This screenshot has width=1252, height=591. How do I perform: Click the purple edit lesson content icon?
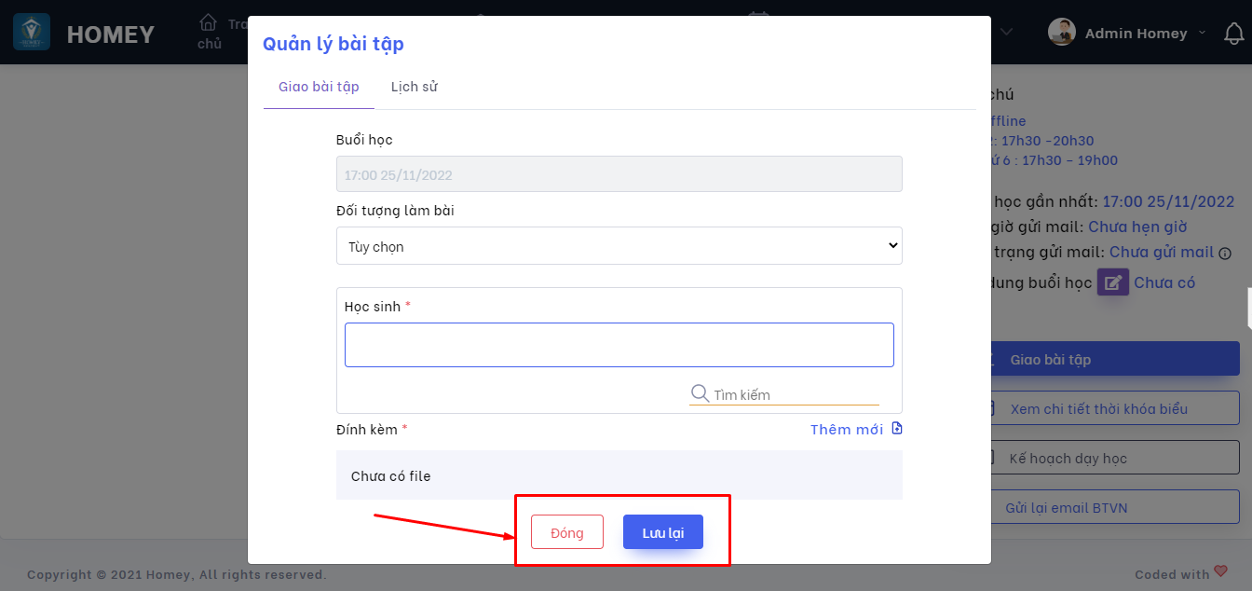click(1113, 282)
